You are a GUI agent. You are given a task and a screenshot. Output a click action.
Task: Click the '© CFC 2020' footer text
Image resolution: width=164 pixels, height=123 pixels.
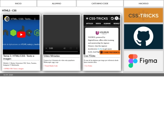pyautogui.click(x=8, y=75)
